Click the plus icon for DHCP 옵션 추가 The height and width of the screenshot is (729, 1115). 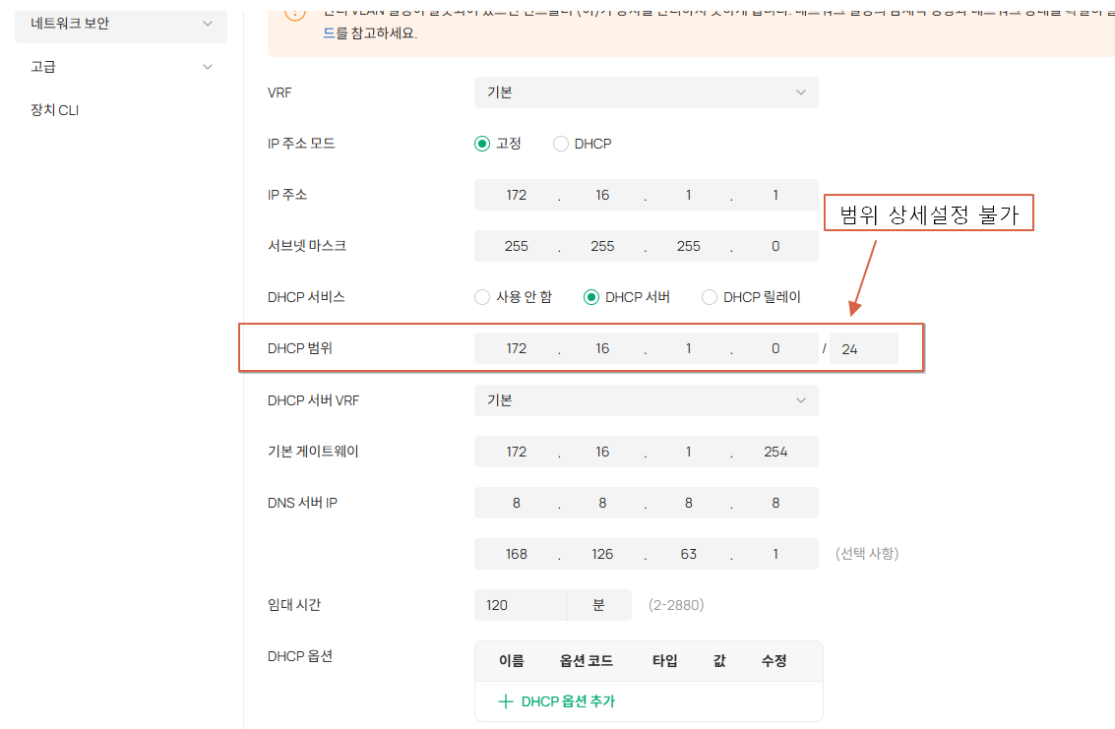click(506, 702)
